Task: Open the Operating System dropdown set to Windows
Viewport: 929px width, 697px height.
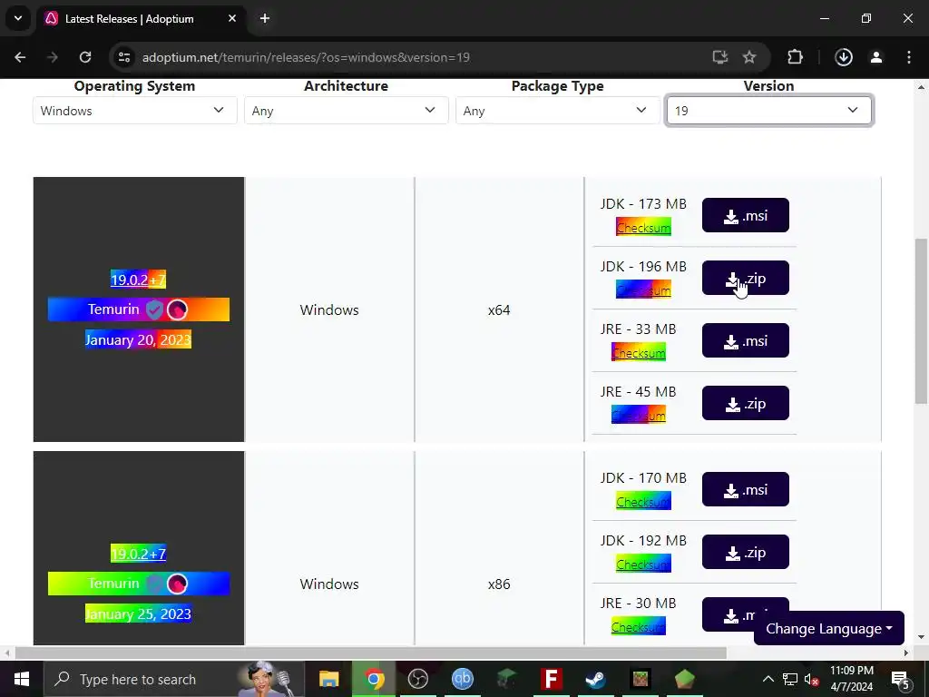Action: click(x=134, y=110)
